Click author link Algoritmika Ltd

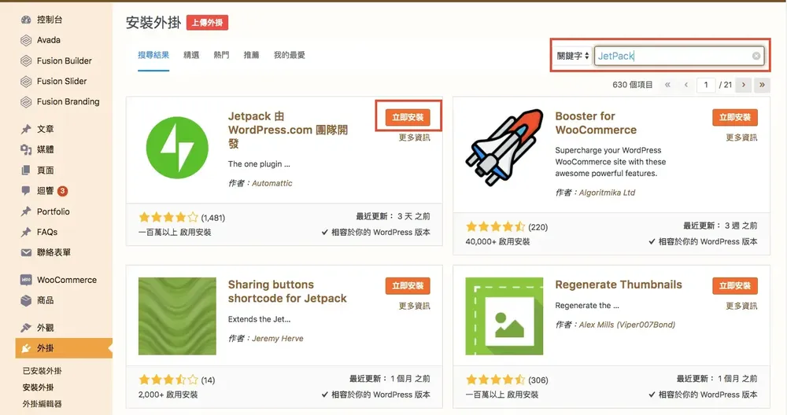[x=607, y=193]
